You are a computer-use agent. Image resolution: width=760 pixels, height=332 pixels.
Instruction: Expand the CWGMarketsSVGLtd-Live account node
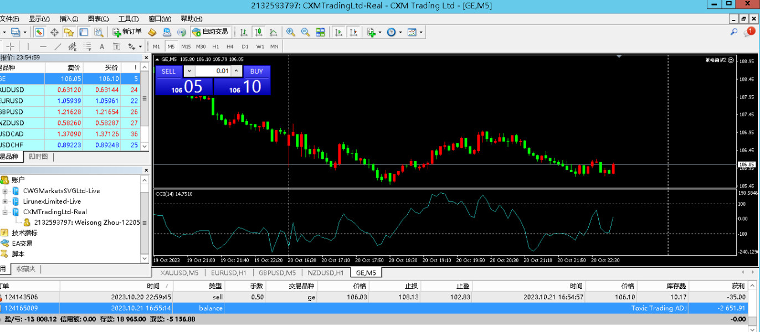[5, 191]
